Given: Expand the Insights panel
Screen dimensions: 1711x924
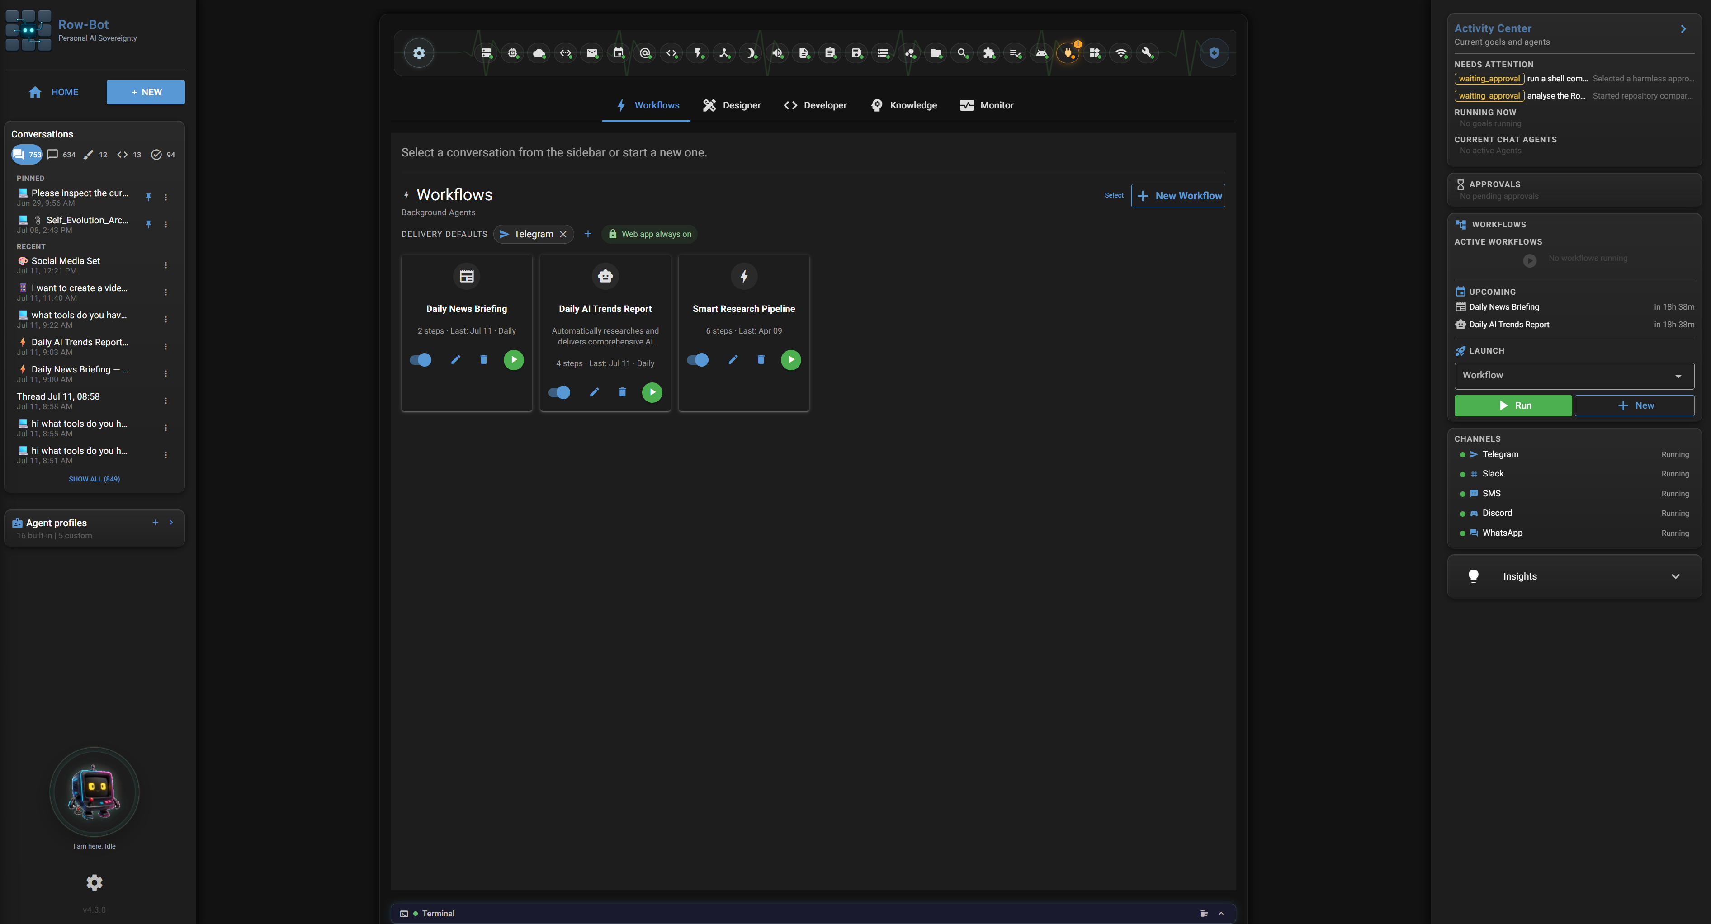Looking at the screenshot, I should coord(1574,576).
